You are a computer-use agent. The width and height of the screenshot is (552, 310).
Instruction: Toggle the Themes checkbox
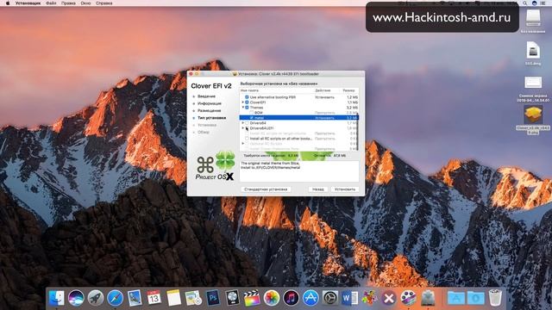coord(247,107)
